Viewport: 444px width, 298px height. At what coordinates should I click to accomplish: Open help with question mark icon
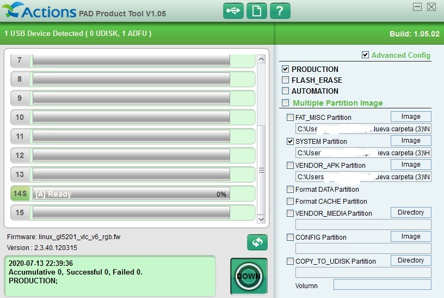[280, 11]
